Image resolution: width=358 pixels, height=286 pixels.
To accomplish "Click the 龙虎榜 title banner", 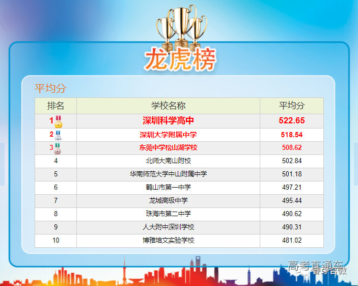I will (x=180, y=59).
